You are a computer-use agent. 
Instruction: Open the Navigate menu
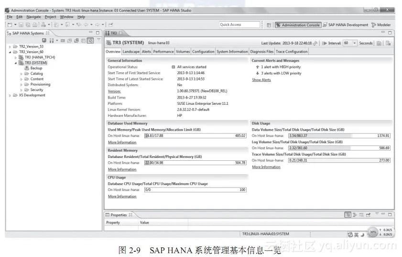tap(33, 17)
